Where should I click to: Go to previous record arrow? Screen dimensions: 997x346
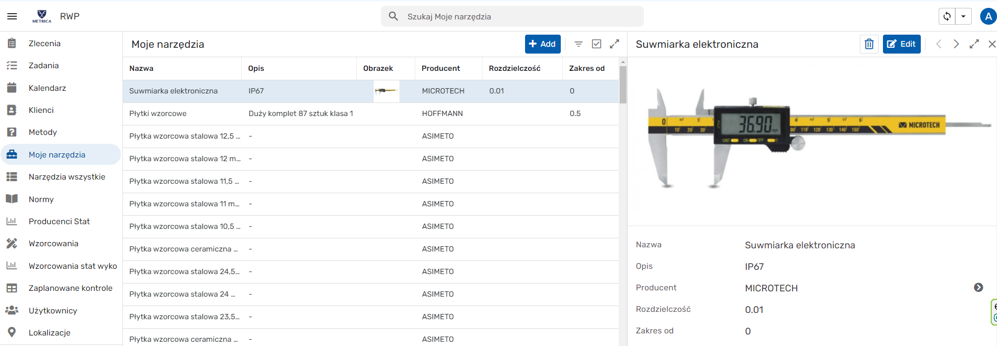[939, 44]
